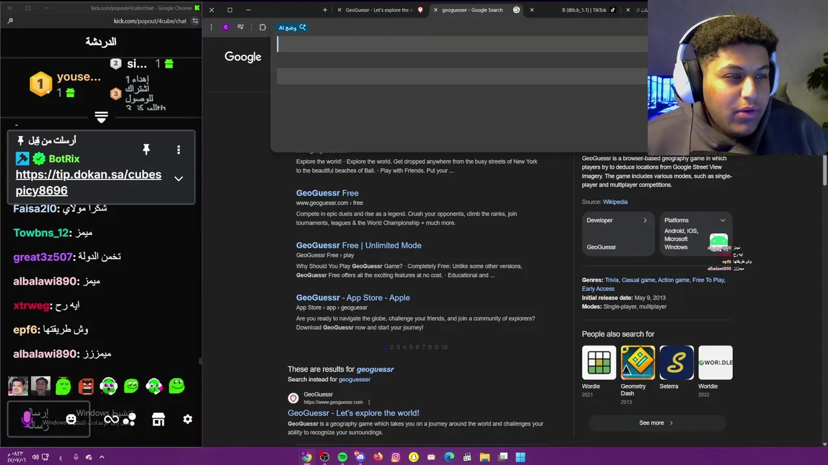Viewport: 828px width, 465px height.
Task: Expand the Platforms card dropdown
Action: pos(723,220)
